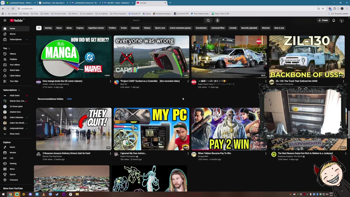Screen dimensions: 350x197
Task: Open News under Explore
Action: [16, 169]
